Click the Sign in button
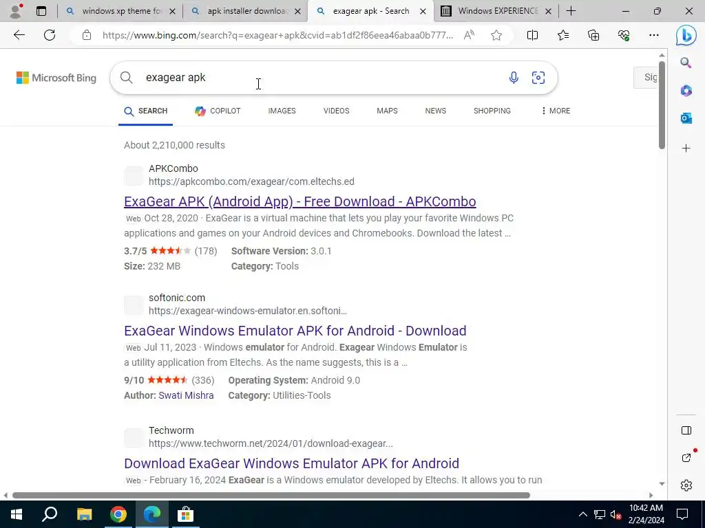 point(646,78)
